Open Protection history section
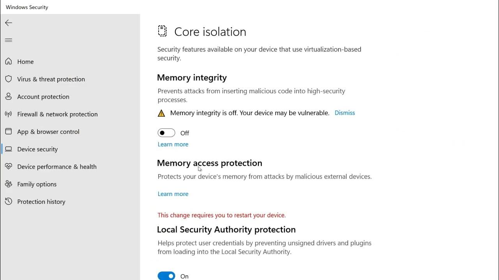Viewport: 499px width, 280px height. (41, 201)
